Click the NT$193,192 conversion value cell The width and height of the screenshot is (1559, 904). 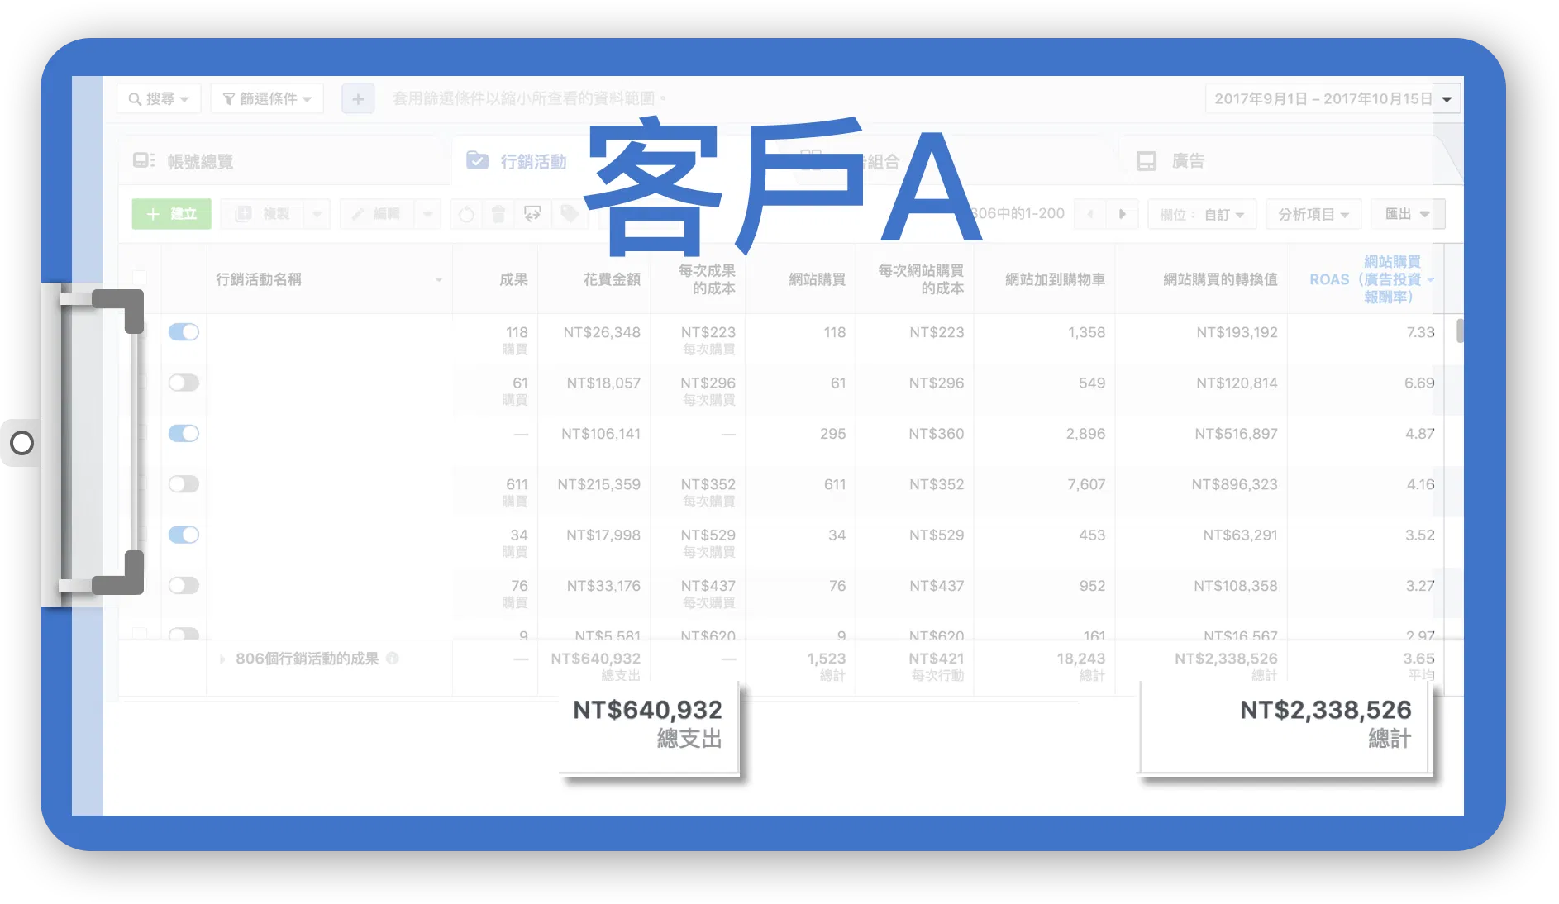point(1237,332)
